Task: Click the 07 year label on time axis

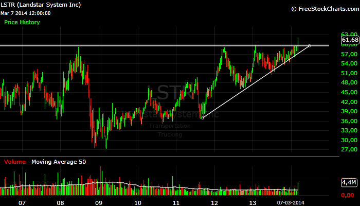Action: (22, 203)
